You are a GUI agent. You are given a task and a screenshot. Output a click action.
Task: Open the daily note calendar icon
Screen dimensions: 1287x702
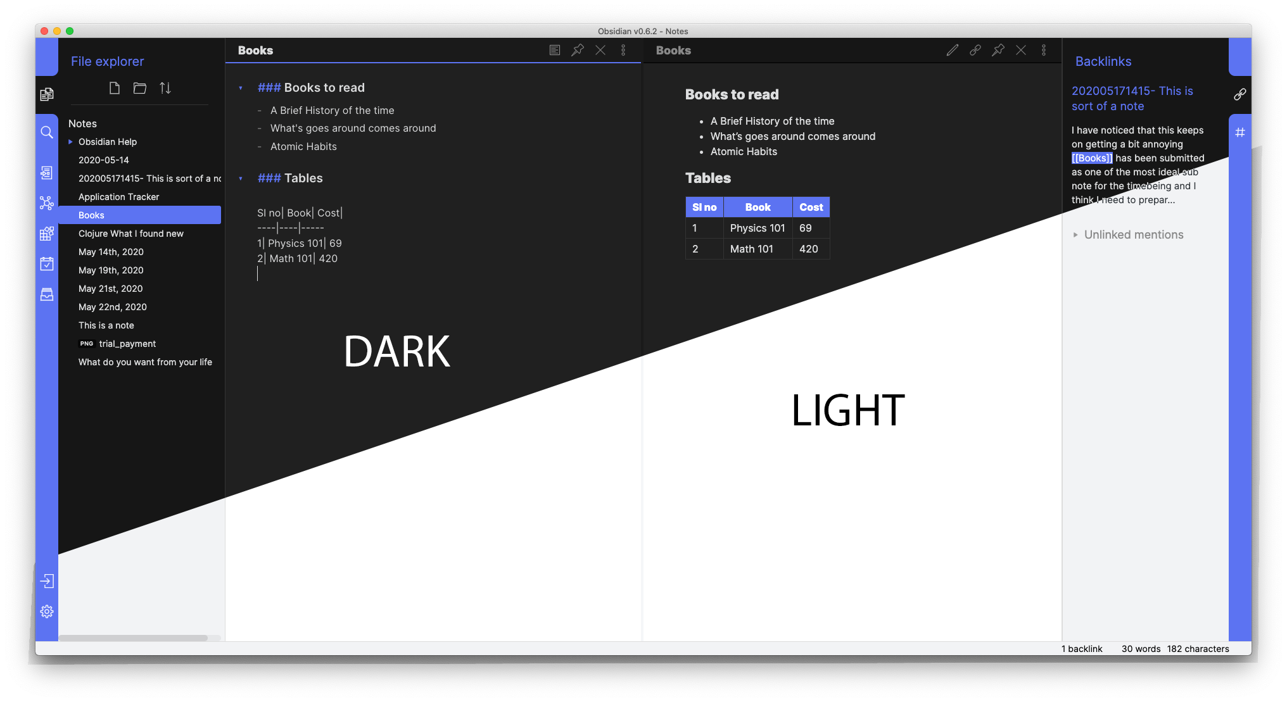47,264
